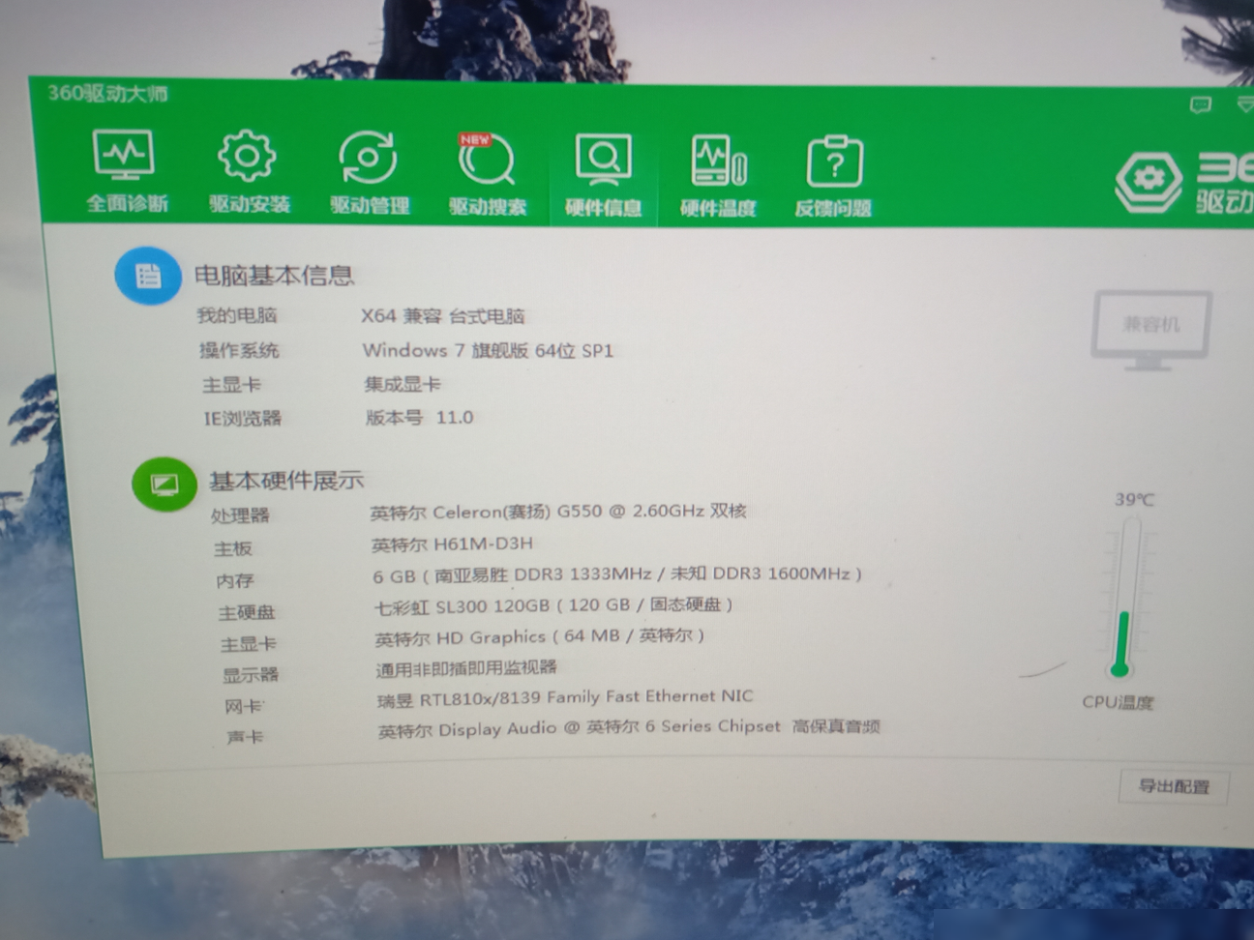This screenshot has width=1254, height=940.
Task: Click the IE浏览器 label
Action: [x=242, y=419]
